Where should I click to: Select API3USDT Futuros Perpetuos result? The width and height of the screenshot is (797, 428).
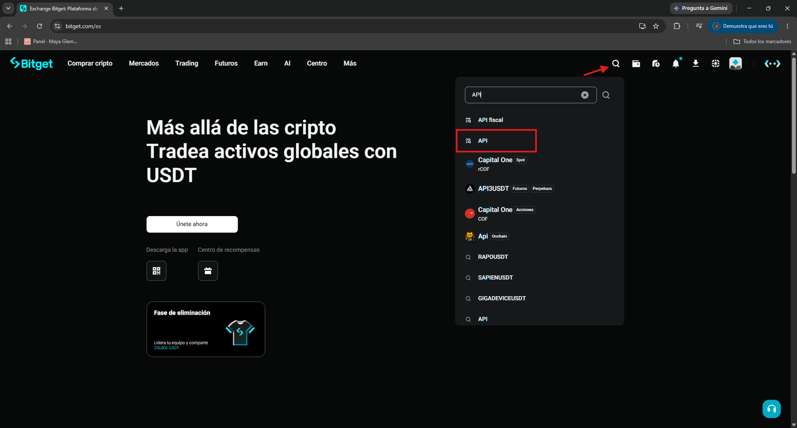[x=539, y=189]
